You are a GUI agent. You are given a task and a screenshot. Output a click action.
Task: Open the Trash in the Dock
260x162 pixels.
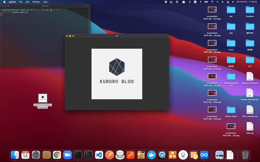point(245,155)
